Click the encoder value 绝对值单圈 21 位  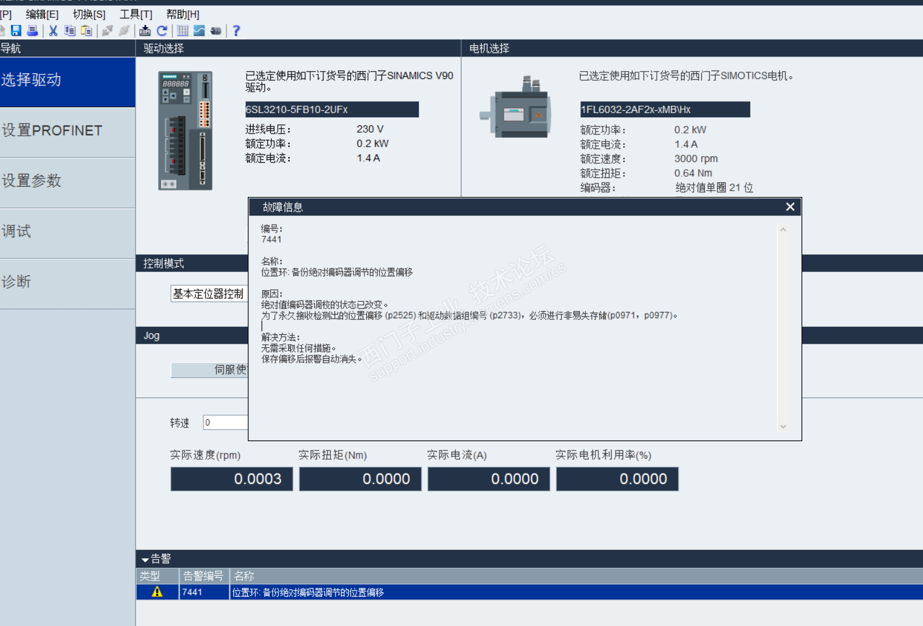(714, 188)
